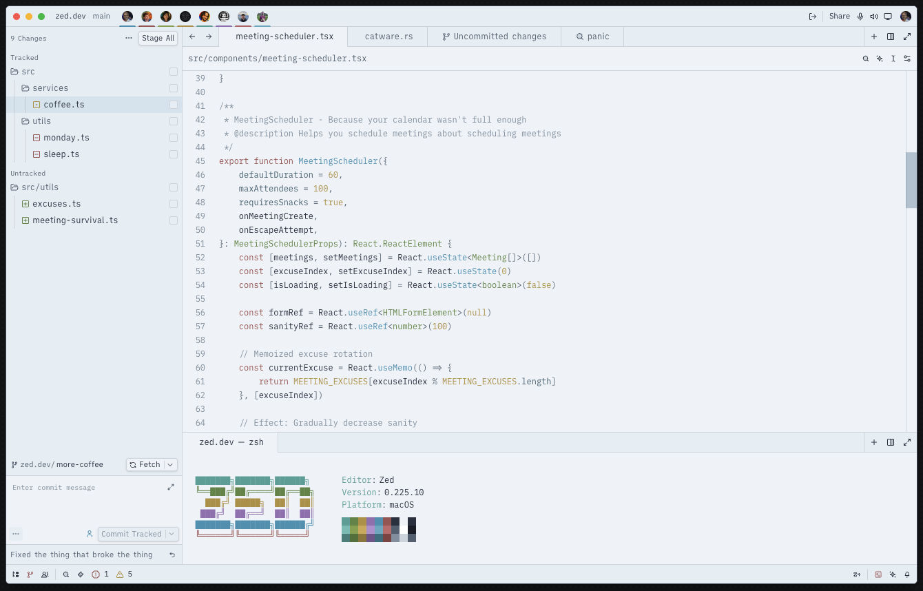Select the zed.dev — zsh terminal tab
Screen dimensions: 923x591
click(x=231, y=442)
